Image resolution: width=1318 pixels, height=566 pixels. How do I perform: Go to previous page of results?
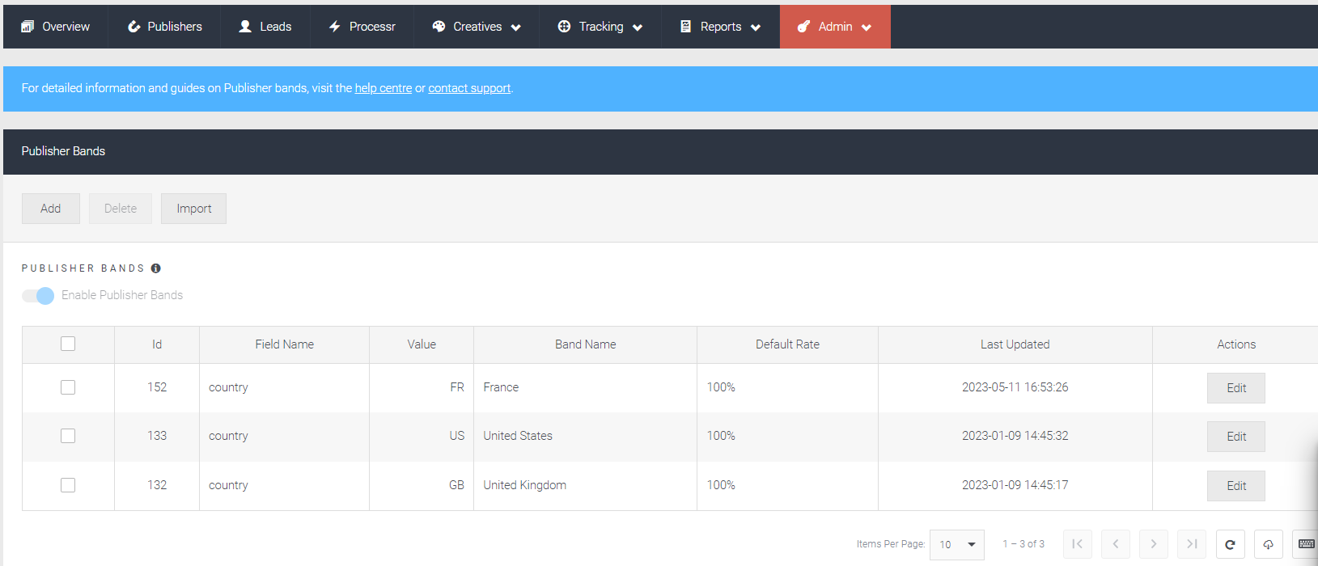point(1116,544)
